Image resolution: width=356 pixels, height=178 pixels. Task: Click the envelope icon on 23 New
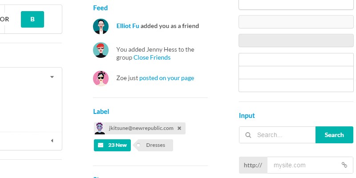[101, 145]
